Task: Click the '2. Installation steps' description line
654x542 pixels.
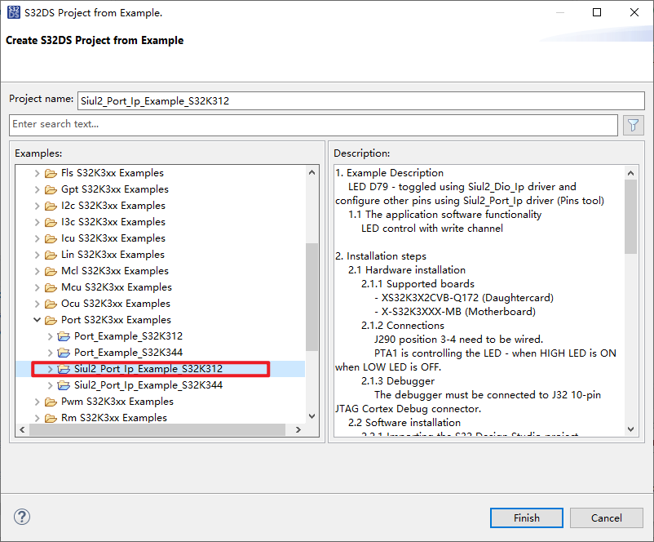Action: point(381,256)
